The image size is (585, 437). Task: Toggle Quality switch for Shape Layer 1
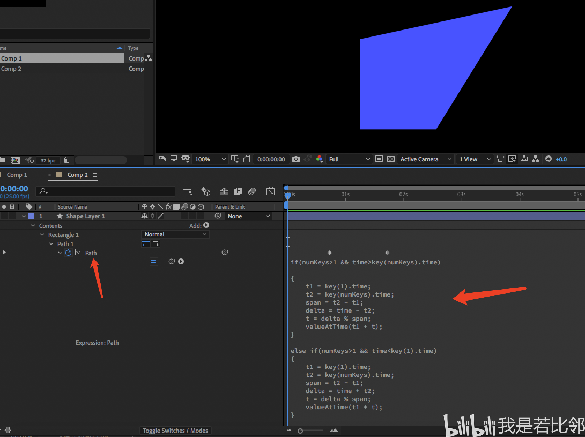161,216
